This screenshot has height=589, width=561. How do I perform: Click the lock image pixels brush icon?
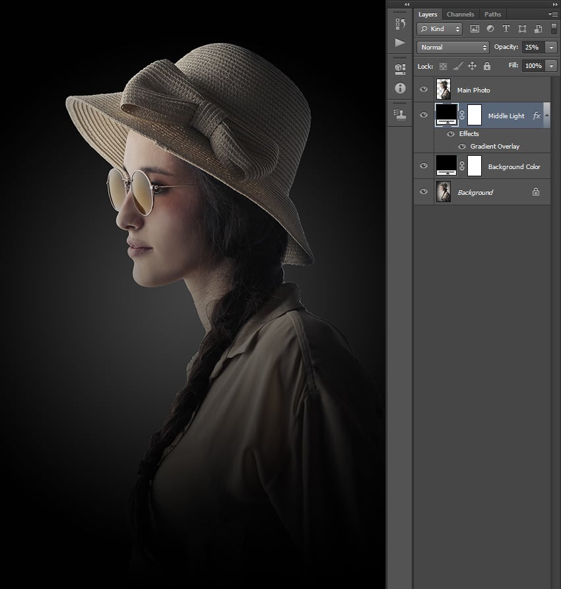pos(458,66)
